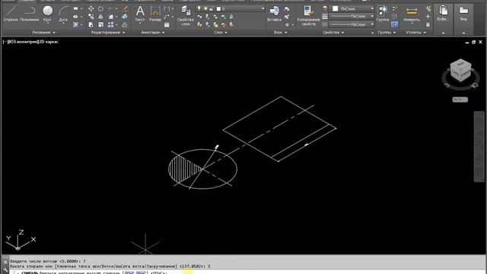The height and width of the screenshot is (274, 487).
Task: Click the Вставка (insert block) icon
Action: pyautogui.click(x=274, y=14)
